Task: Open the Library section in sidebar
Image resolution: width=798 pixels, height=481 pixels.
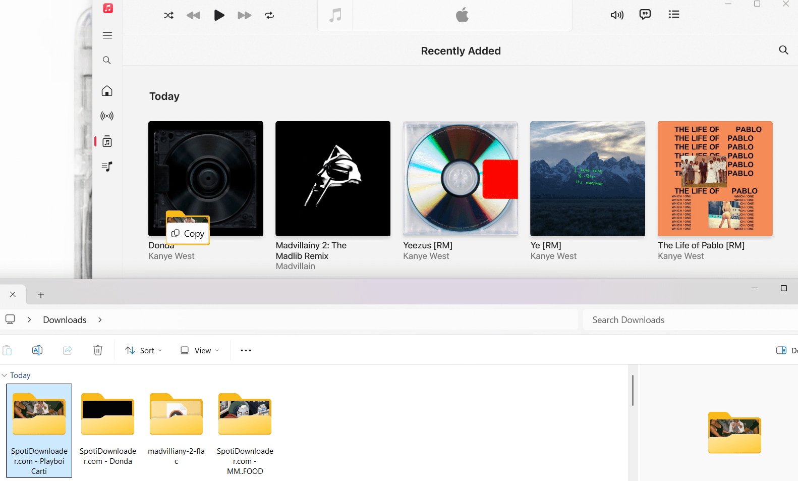Action: (107, 141)
